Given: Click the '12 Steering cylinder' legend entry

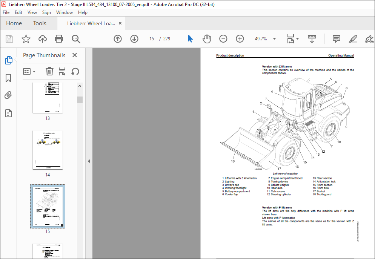Looking at the screenshot, I should [x=279, y=195].
